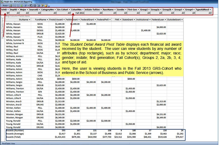Image resolution: width=219 pixels, height=145 pixels.
Task: Click the blue-green refresh data toolbar icon
Action: point(38,6)
